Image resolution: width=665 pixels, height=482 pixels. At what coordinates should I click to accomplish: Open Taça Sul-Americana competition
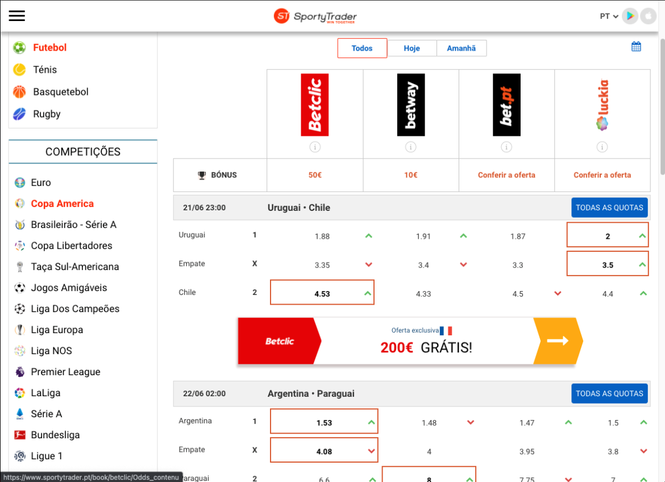75,267
